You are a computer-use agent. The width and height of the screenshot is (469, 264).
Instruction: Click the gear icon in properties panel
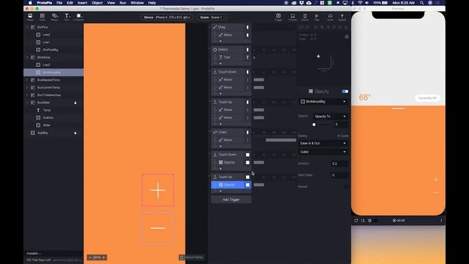click(347, 37)
